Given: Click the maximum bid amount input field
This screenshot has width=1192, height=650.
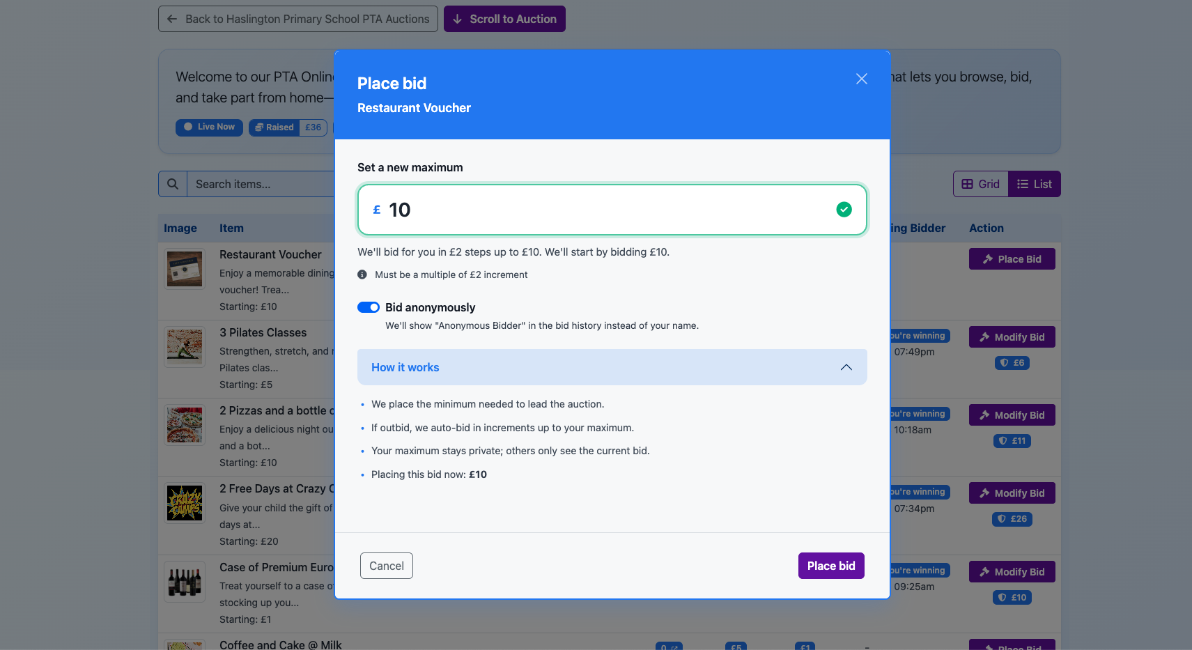Looking at the screenshot, I should (612, 209).
